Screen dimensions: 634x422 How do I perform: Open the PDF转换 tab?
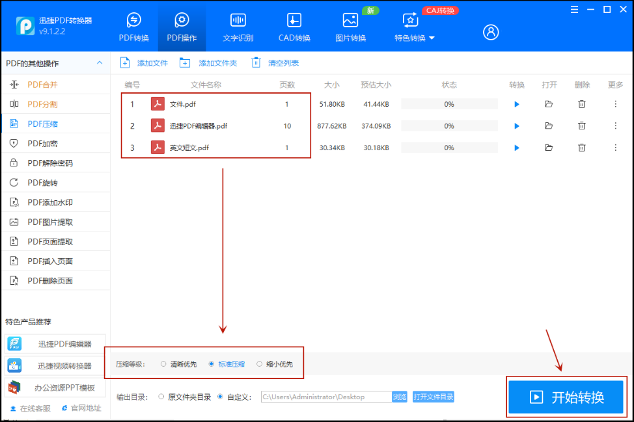pos(133,27)
